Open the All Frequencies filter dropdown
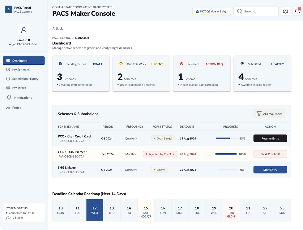Screen dimensions: 303x230 pos(269,114)
